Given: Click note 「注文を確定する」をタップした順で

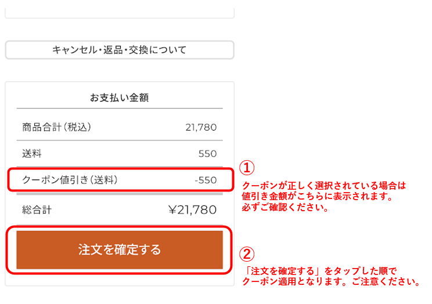Looking at the screenshot, I should point(319,271).
